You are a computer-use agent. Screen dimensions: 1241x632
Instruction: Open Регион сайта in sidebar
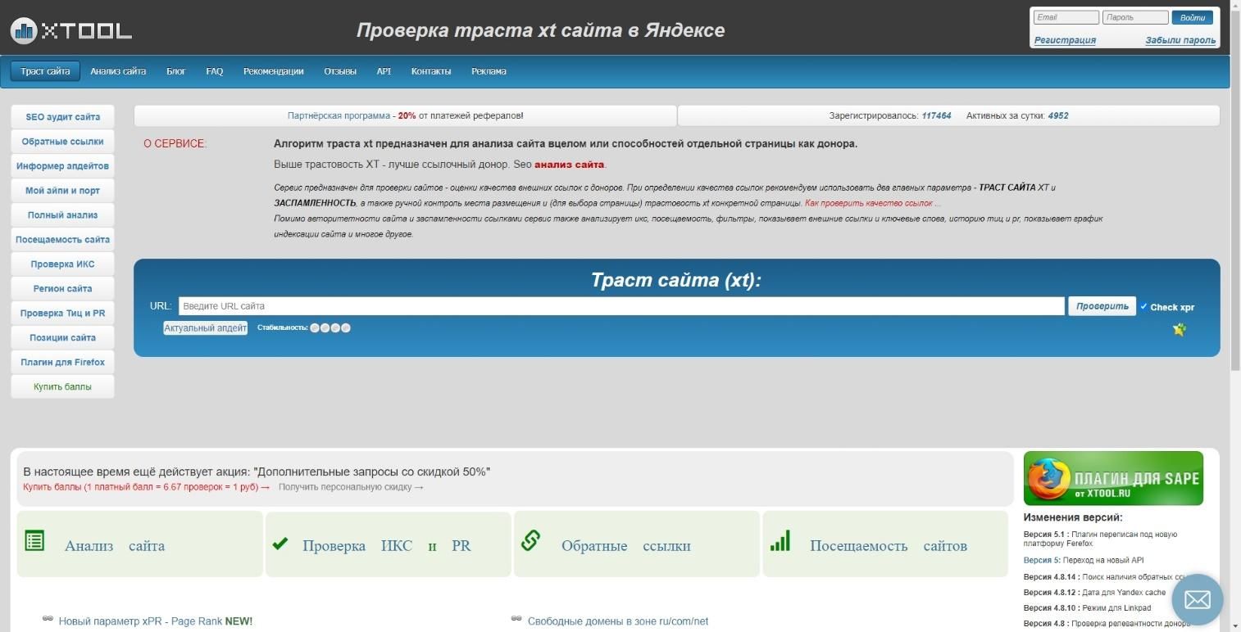click(x=62, y=289)
